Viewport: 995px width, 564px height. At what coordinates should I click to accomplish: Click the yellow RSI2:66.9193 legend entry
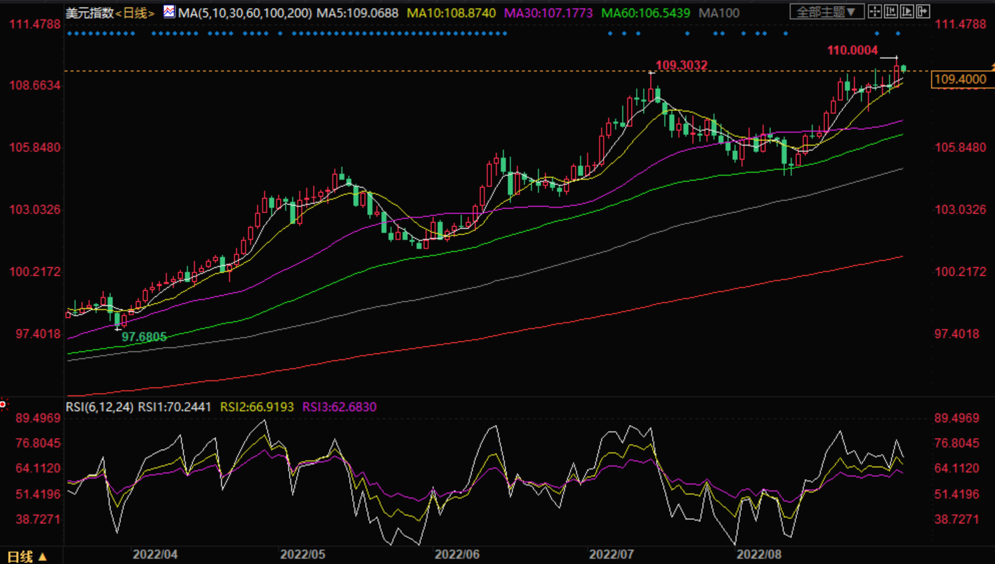257,407
